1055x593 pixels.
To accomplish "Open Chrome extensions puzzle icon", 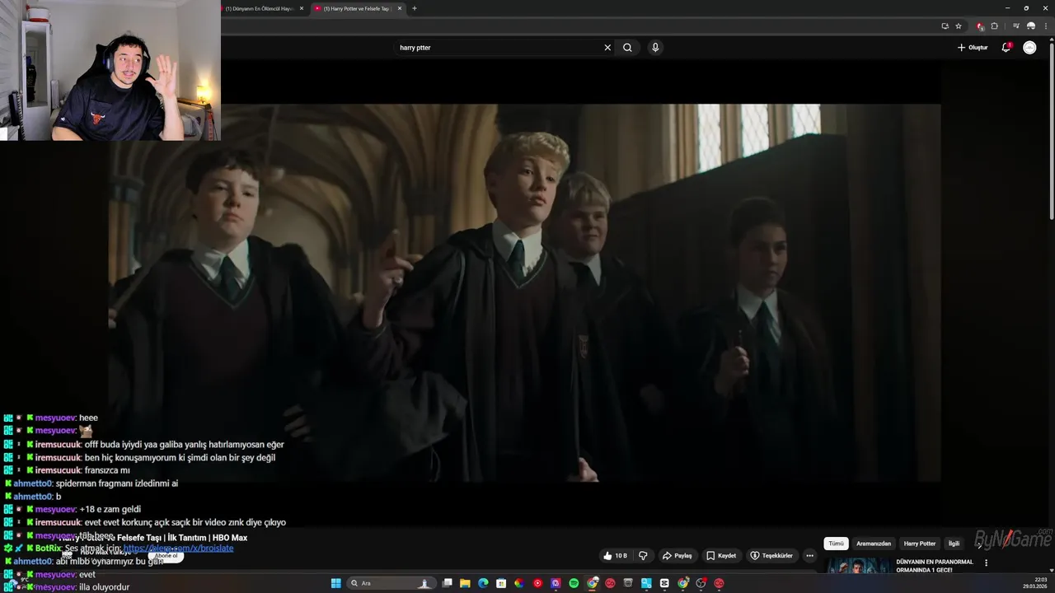I will [x=994, y=26].
